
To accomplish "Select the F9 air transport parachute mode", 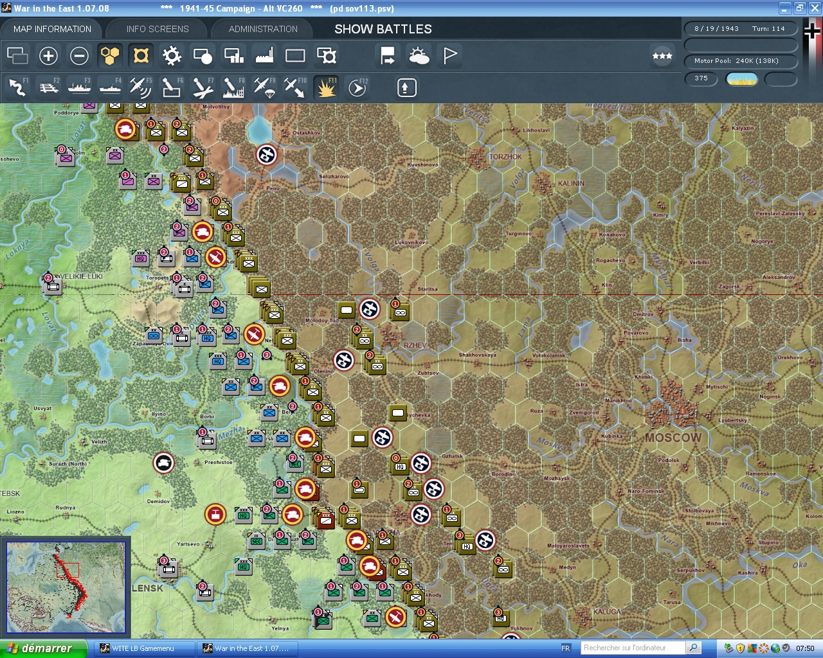I will tap(264, 87).
